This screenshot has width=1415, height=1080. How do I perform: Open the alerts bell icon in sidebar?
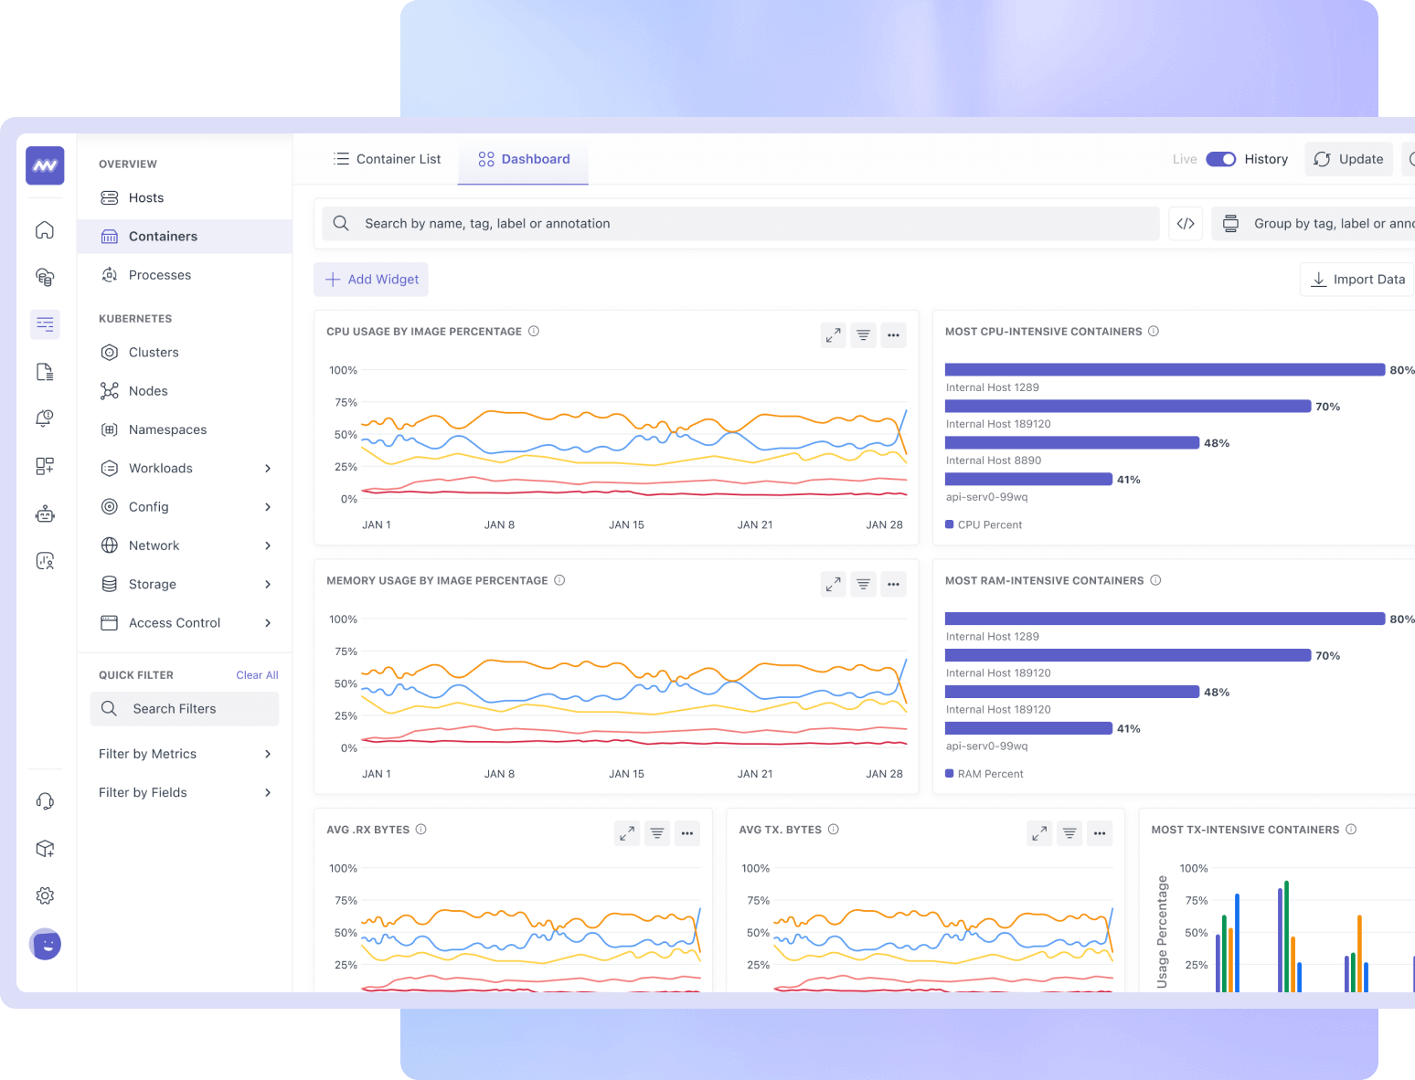coord(45,418)
